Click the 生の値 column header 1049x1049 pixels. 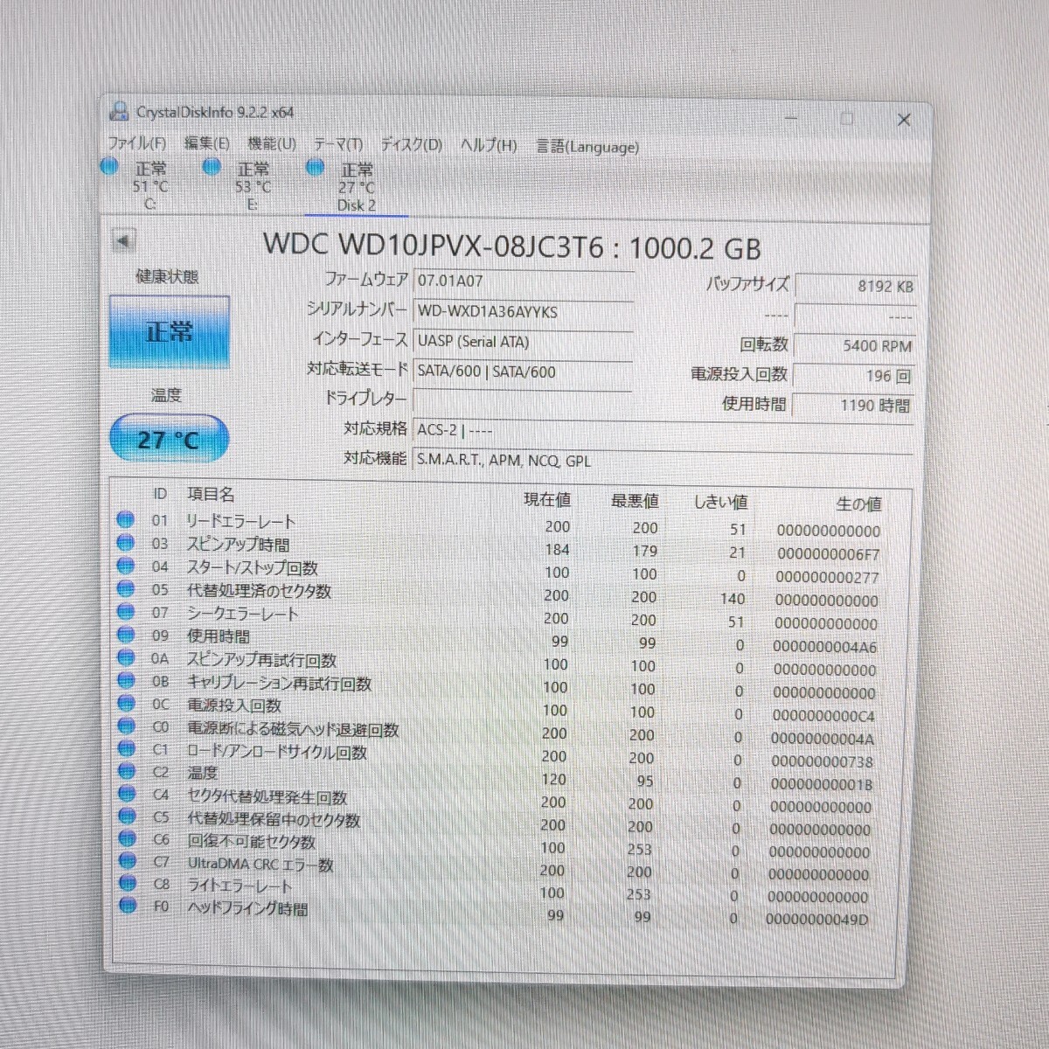(x=858, y=504)
